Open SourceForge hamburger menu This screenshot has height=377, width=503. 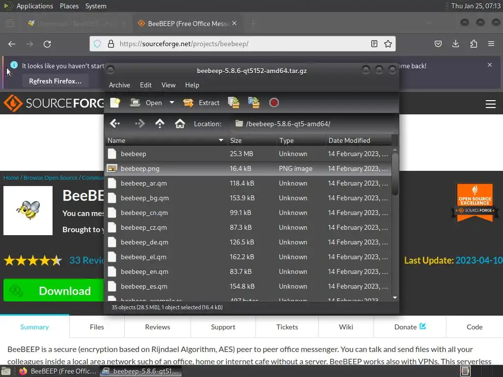point(491,104)
